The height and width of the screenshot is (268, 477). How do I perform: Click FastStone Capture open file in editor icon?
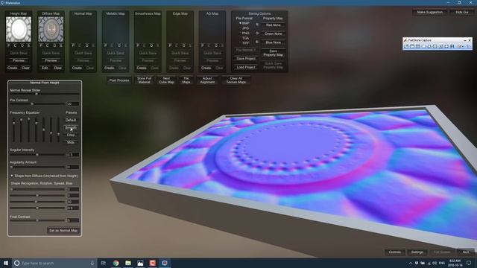point(406,46)
